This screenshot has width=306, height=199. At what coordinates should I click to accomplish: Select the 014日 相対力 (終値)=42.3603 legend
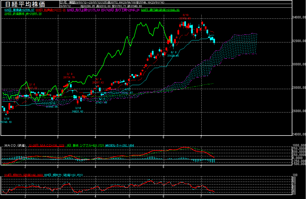pos(23,175)
